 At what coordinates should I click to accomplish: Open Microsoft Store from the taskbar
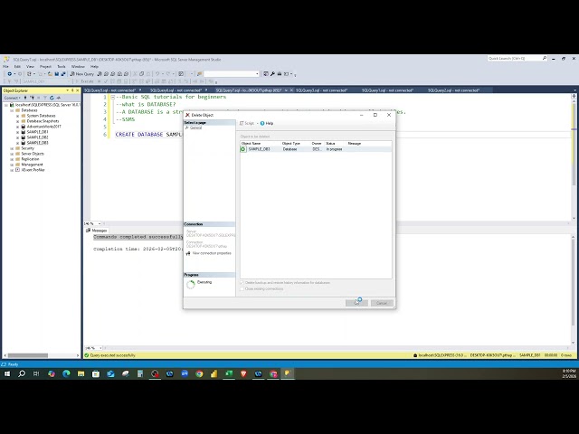96,373
